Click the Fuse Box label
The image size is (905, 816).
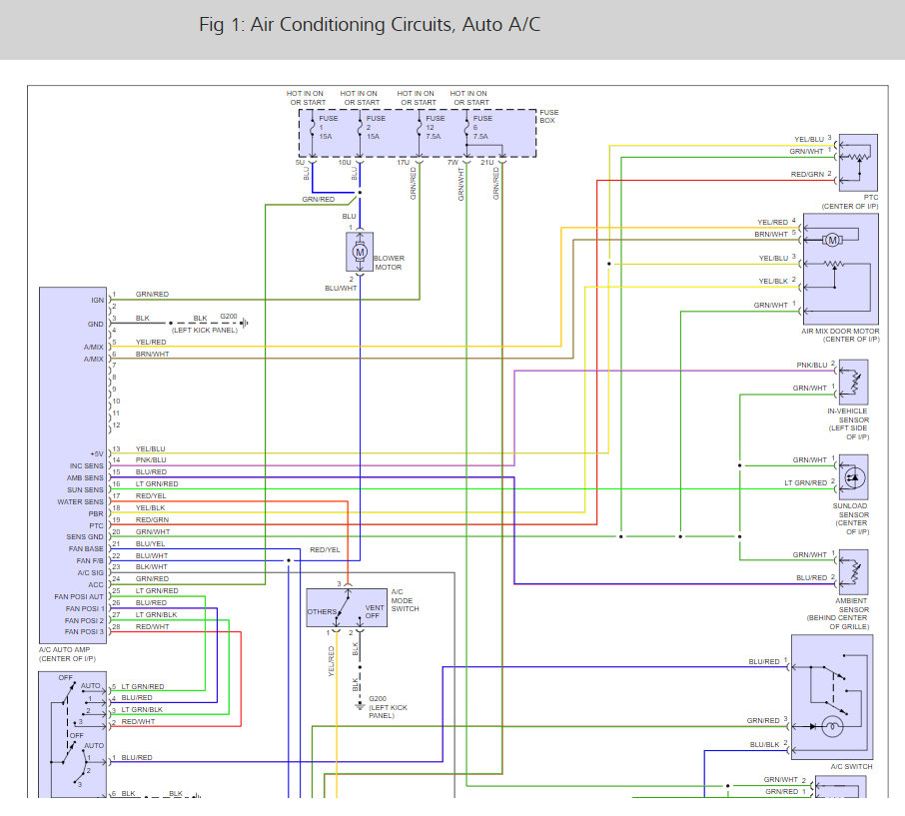click(548, 116)
